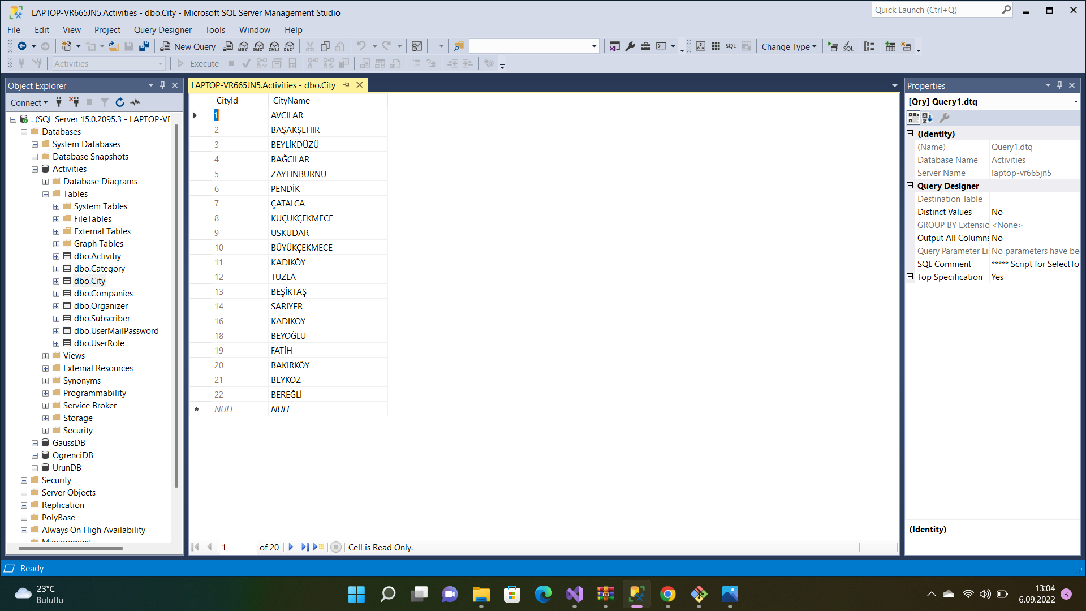
Task: Open the Change Type dropdown
Action: (788, 46)
